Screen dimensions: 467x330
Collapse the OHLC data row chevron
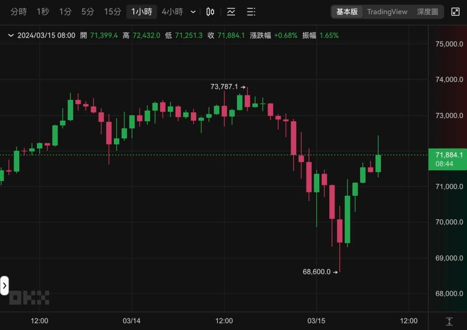coord(11,35)
